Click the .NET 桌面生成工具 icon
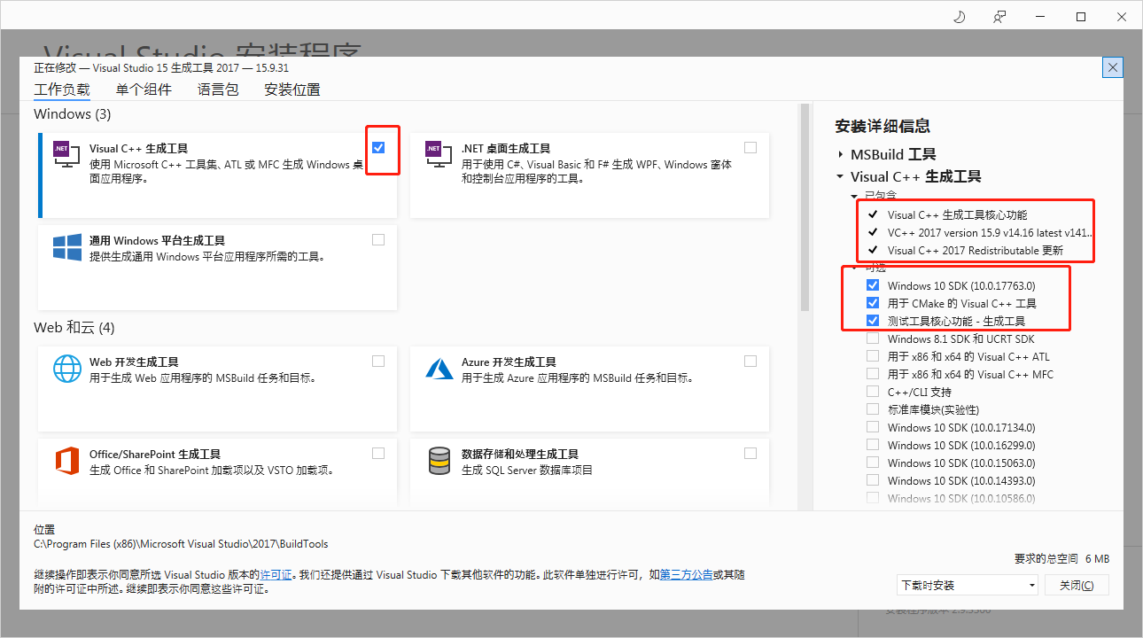 438,152
